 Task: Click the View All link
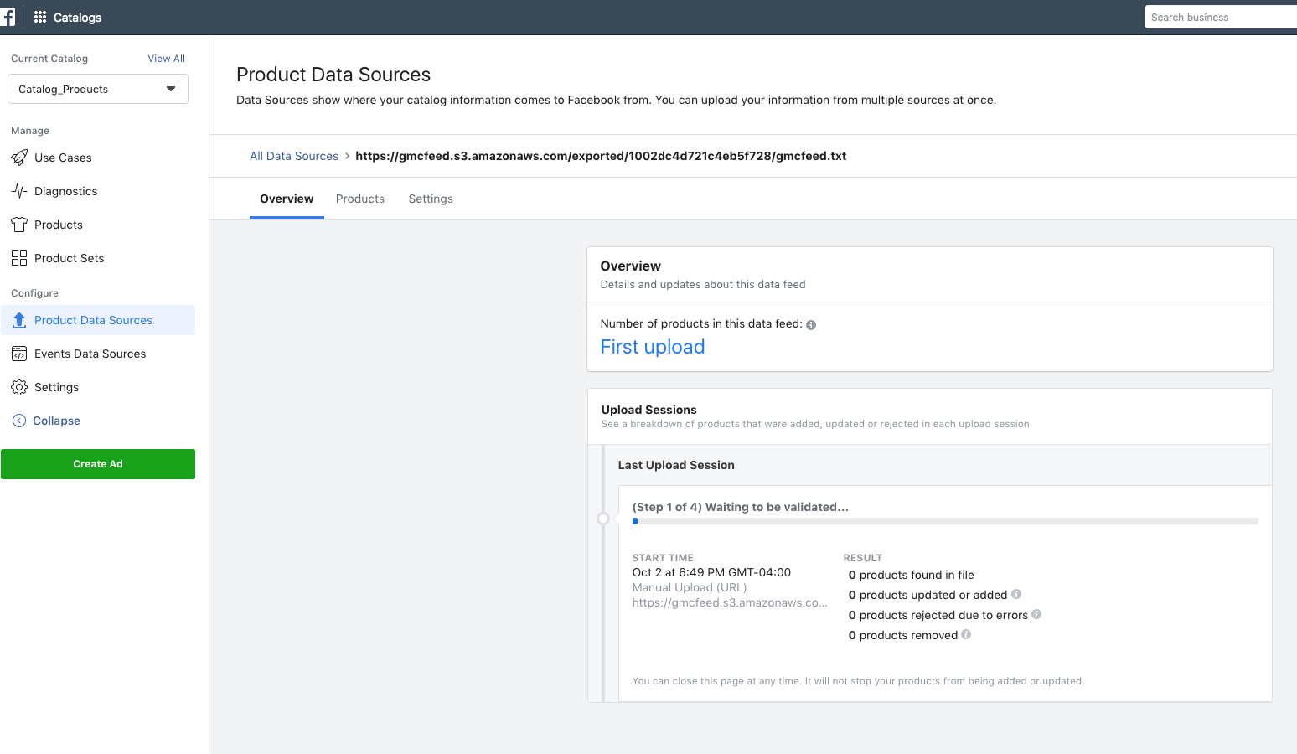point(166,59)
